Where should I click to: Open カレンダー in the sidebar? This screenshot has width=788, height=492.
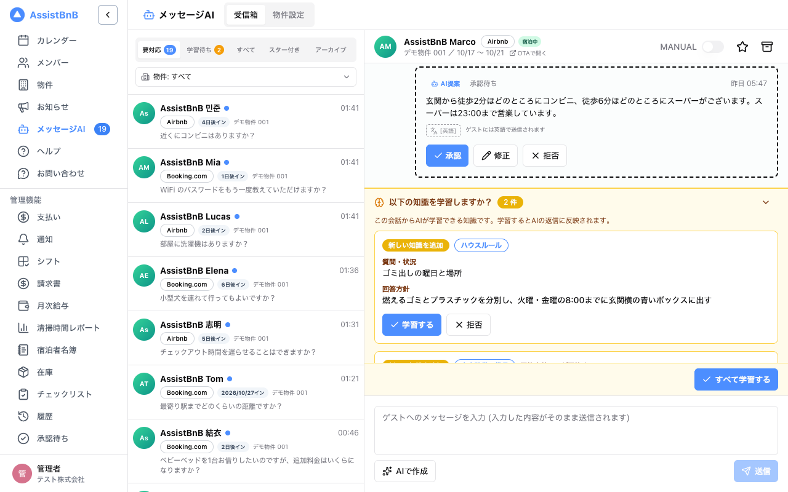point(64,41)
